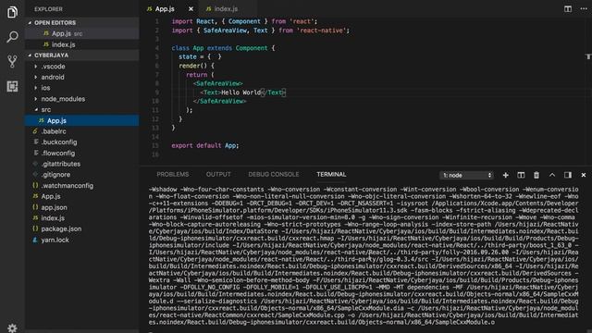Kill the terminal with trash icon
592x333 pixels.
[536, 175]
